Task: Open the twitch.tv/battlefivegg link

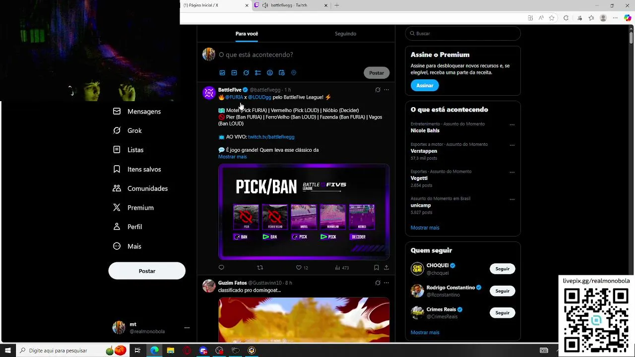Action: (x=271, y=137)
